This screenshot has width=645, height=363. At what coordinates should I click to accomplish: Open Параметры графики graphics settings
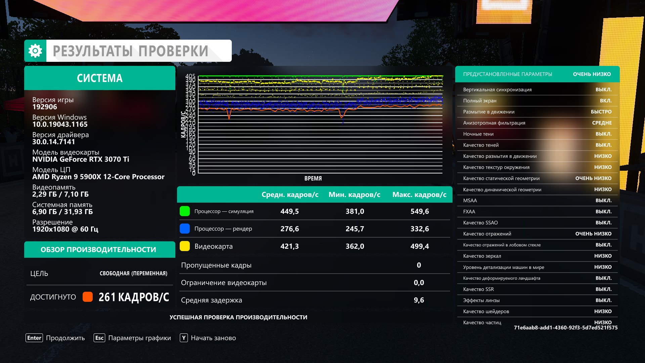click(139, 338)
